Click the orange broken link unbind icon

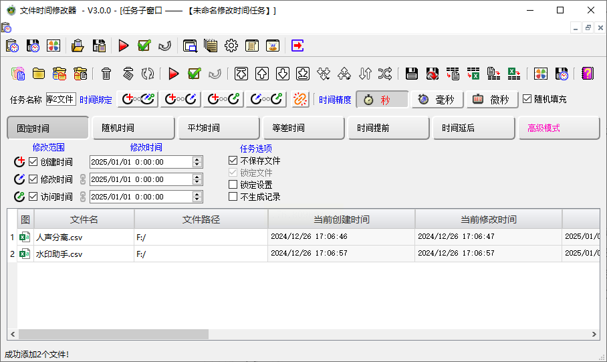click(300, 100)
